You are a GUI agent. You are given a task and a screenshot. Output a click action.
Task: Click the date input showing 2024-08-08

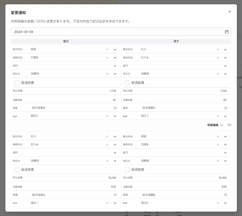[121, 32]
